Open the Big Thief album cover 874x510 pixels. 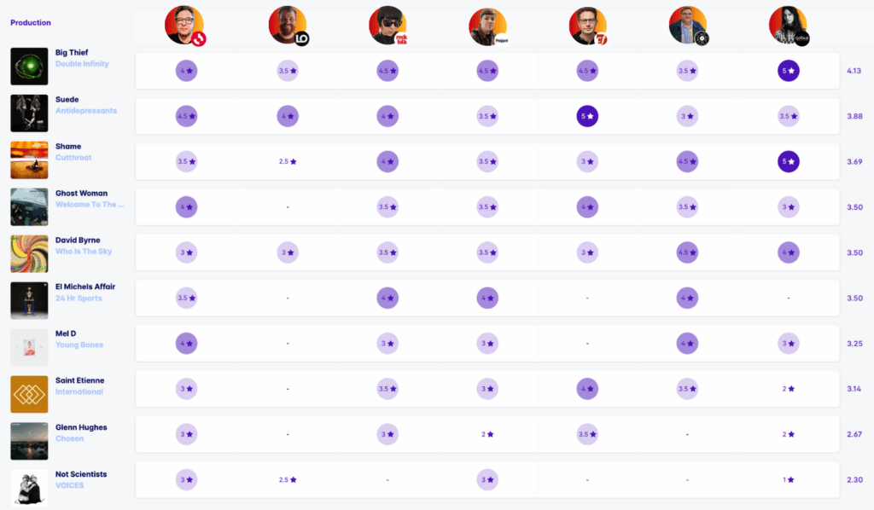[29, 67]
